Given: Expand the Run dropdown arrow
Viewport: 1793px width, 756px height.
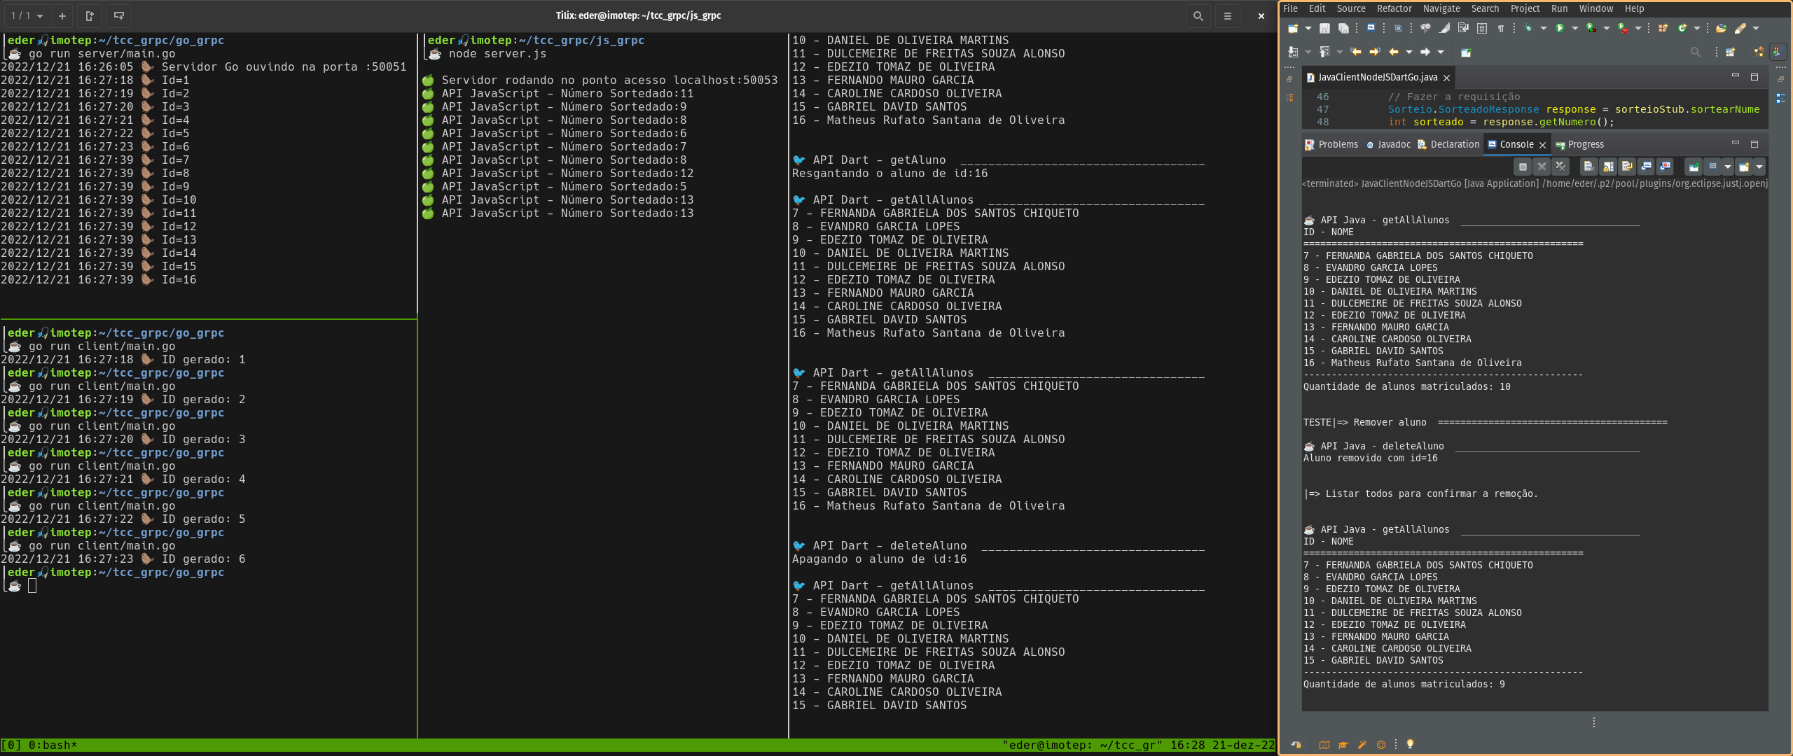Looking at the screenshot, I should (x=1575, y=29).
